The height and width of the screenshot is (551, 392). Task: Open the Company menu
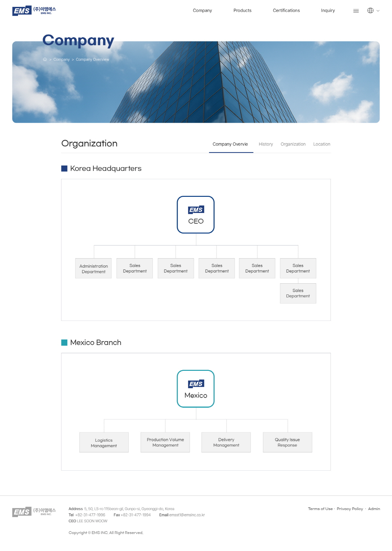202,10
